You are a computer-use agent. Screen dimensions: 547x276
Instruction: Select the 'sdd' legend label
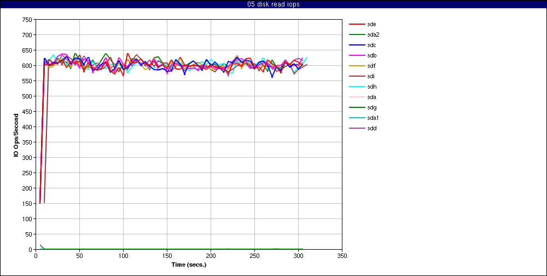tap(371, 128)
